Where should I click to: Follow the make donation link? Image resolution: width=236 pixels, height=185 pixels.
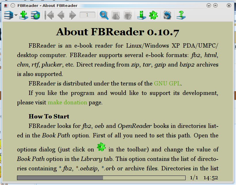pyautogui.click(x=67, y=102)
